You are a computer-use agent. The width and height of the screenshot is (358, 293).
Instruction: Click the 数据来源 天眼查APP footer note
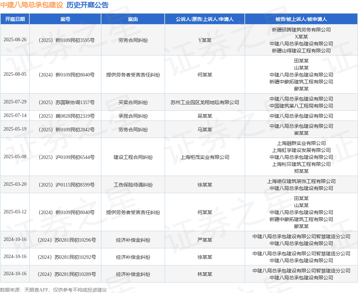click(53, 290)
